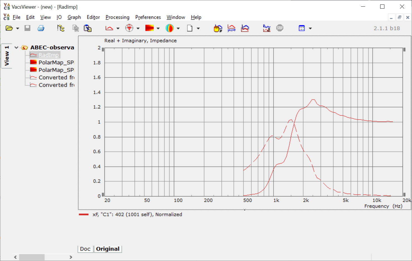412x261 pixels.
Task: Click the copy icon in the toolbar
Action: click(x=76, y=28)
